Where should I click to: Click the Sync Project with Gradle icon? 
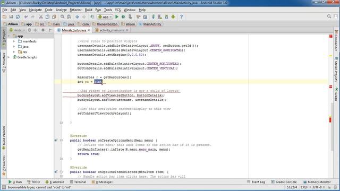153,16
